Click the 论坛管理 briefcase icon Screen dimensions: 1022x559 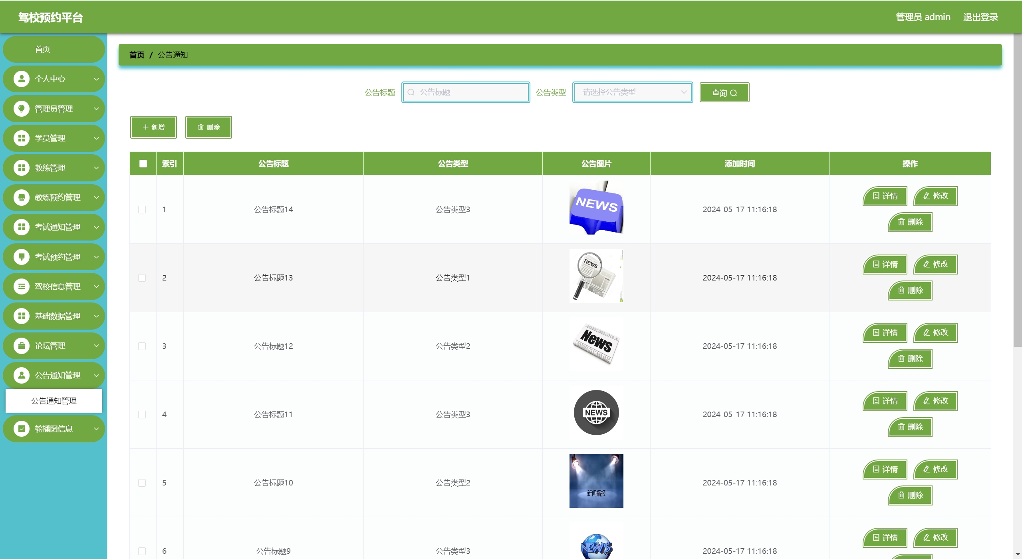pyautogui.click(x=22, y=346)
